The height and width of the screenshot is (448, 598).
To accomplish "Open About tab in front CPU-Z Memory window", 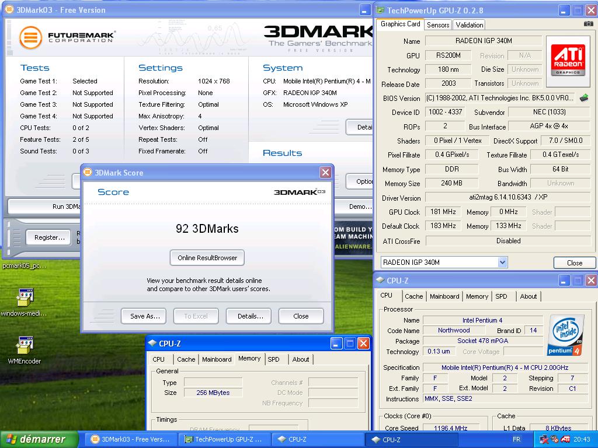I will pos(301,359).
